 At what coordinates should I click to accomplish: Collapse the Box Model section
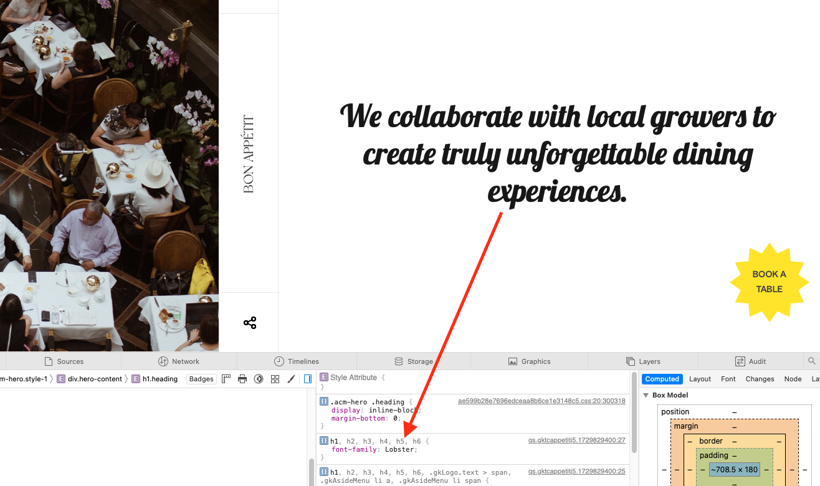[646, 395]
